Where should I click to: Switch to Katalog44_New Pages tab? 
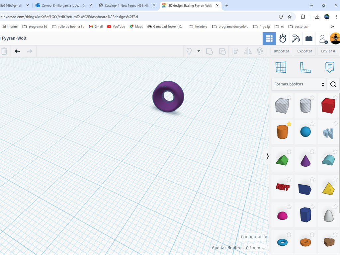127,5
